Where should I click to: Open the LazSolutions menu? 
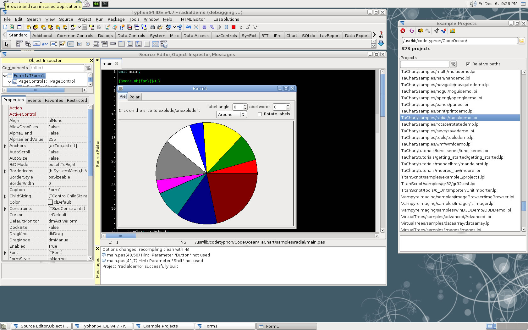pos(226,19)
